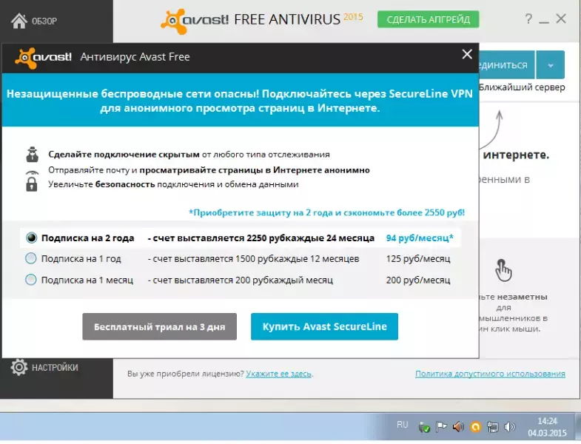The width and height of the screenshot is (581, 444).
Task: Open the Настройки gear icon
Action: click(x=19, y=367)
